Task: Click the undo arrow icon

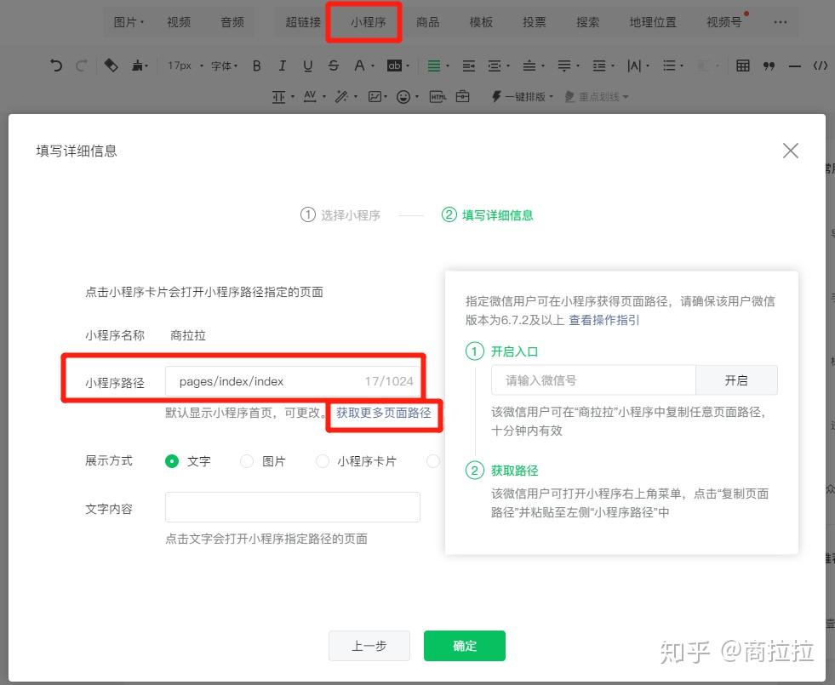Action: coord(56,66)
